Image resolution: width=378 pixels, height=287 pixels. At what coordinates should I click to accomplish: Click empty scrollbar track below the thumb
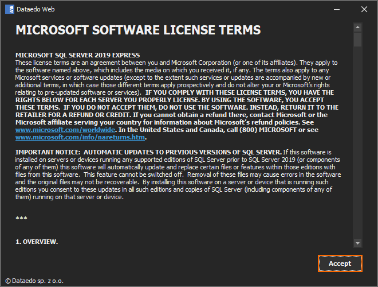357,143
